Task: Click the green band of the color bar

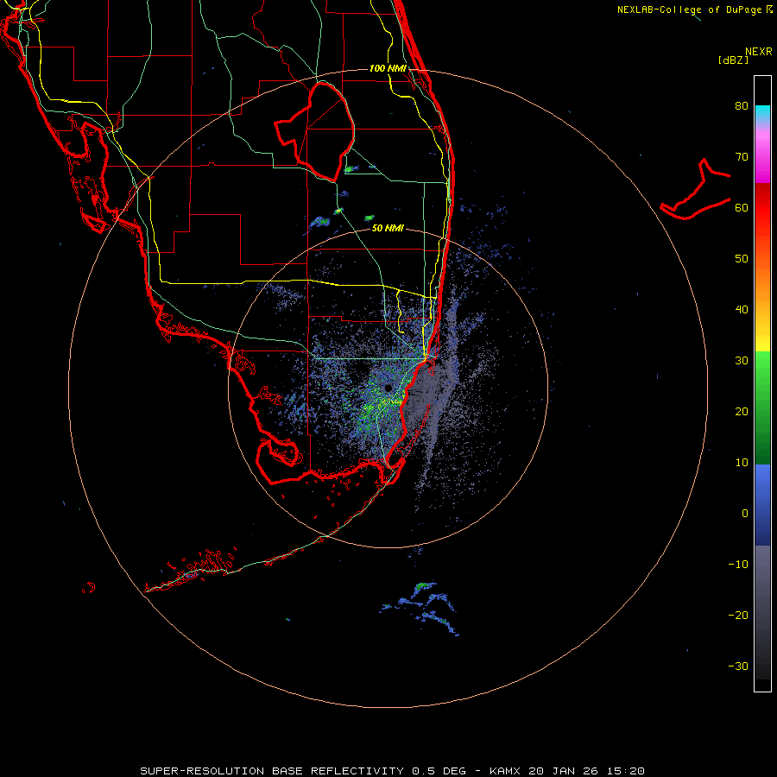Action: point(762,408)
